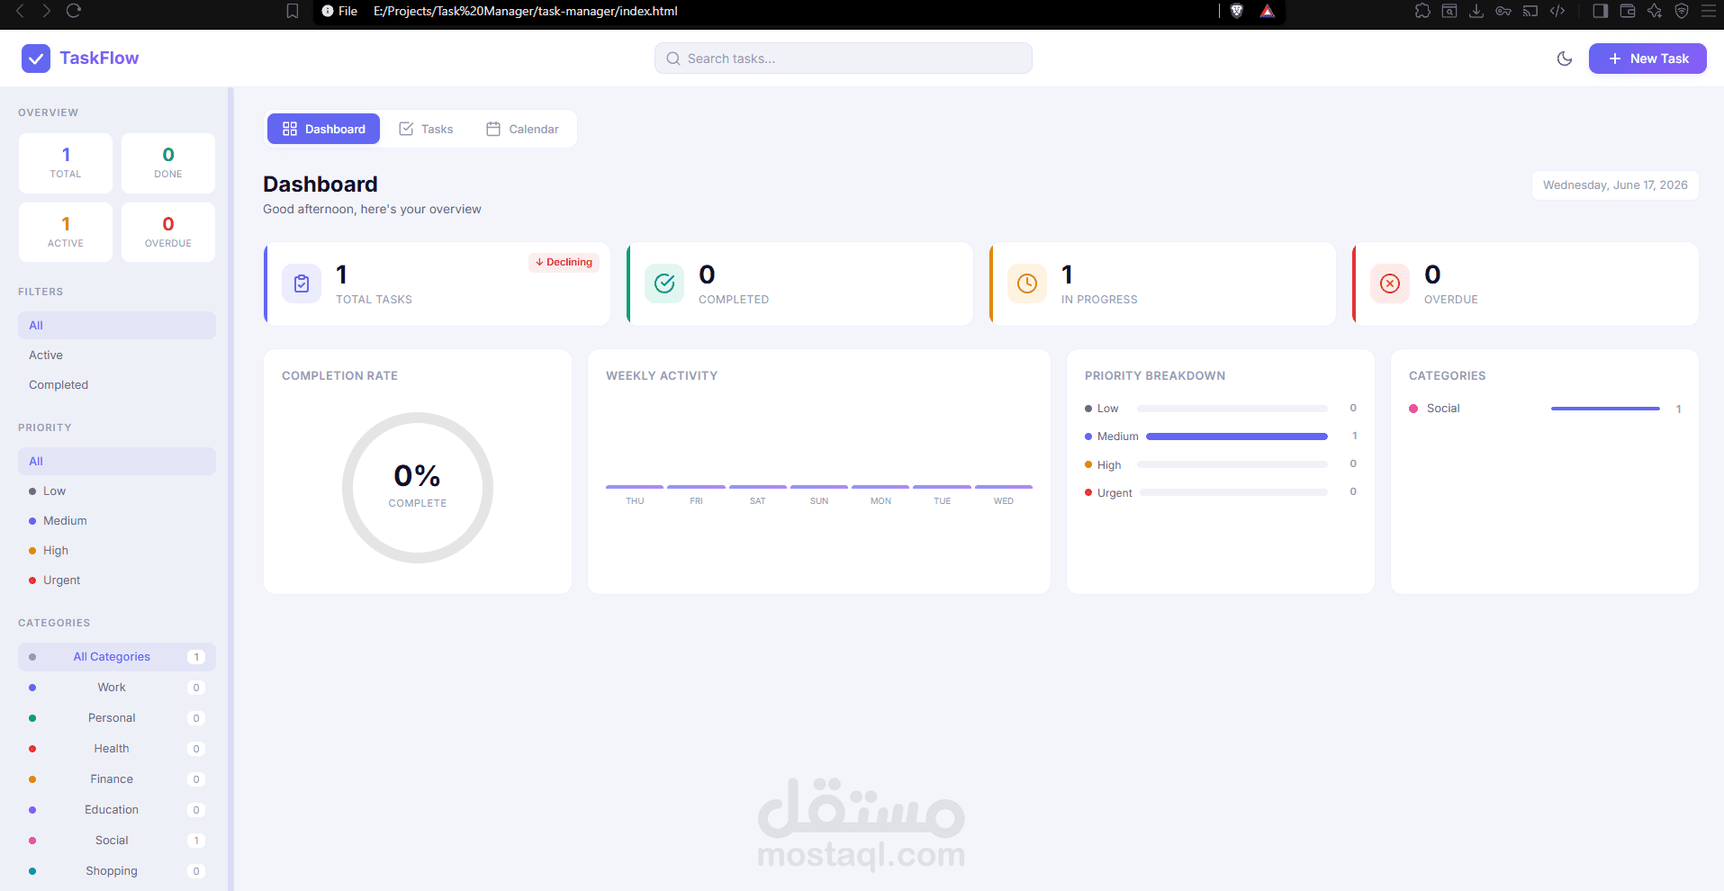Click the High row in Priority Breakdown
The height and width of the screenshot is (891, 1724).
click(x=1221, y=464)
